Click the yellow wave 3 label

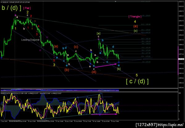pyautogui.click(x=54, y=65)
